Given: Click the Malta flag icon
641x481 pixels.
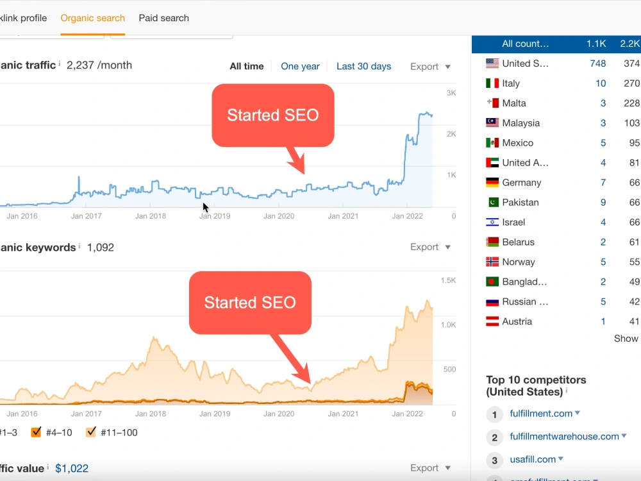Looking at the screenshot, I should pos(492,103).
